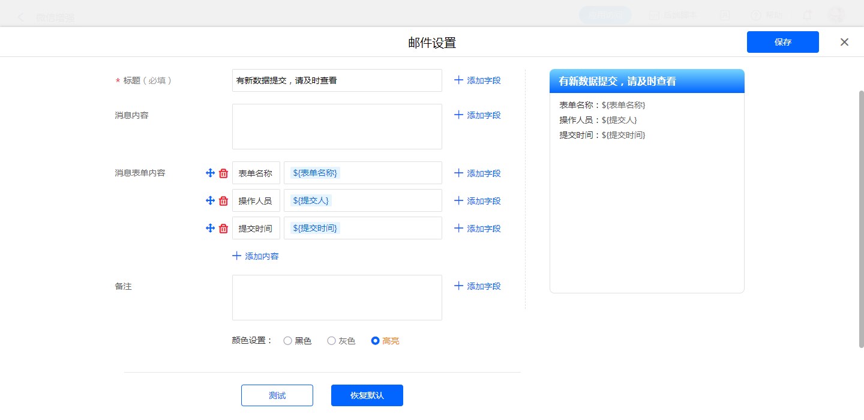Click 添加内容 to add a new row
This screenshot has height=420, width=864.
256,256
